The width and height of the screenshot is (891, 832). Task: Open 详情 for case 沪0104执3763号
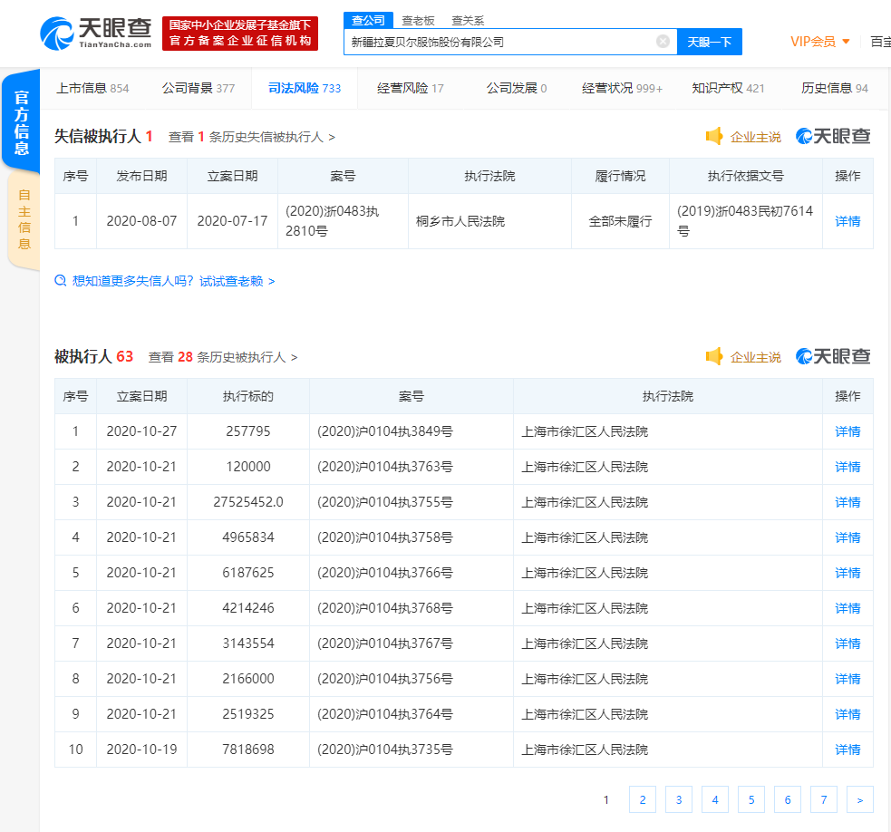coord(847,467)
